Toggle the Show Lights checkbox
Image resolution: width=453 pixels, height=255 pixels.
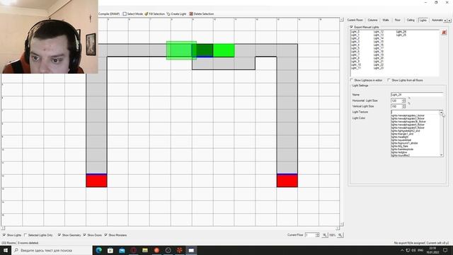pos(4,235)
